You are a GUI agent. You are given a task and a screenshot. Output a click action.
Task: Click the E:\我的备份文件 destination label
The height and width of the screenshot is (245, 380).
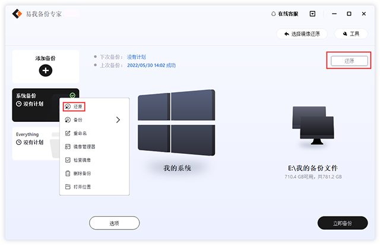pyautogui.click(x=313, y=168)
